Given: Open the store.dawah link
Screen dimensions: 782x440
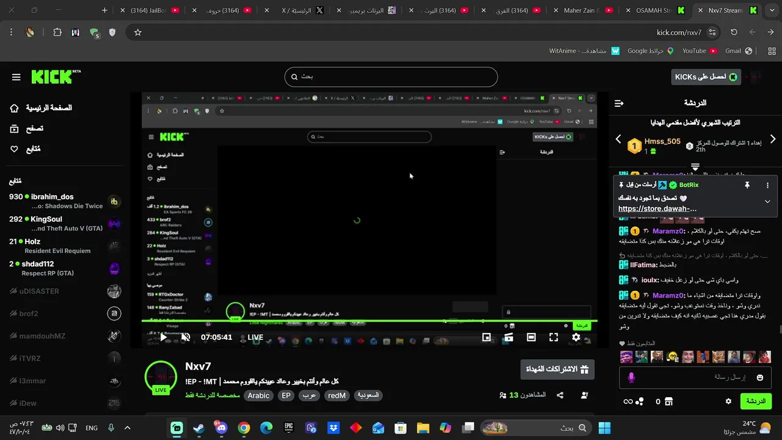Looking at the screenshot, I should tap(657, 208).
